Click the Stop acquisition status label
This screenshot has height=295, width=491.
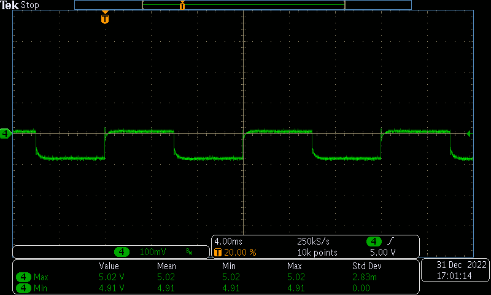(30, 5)
